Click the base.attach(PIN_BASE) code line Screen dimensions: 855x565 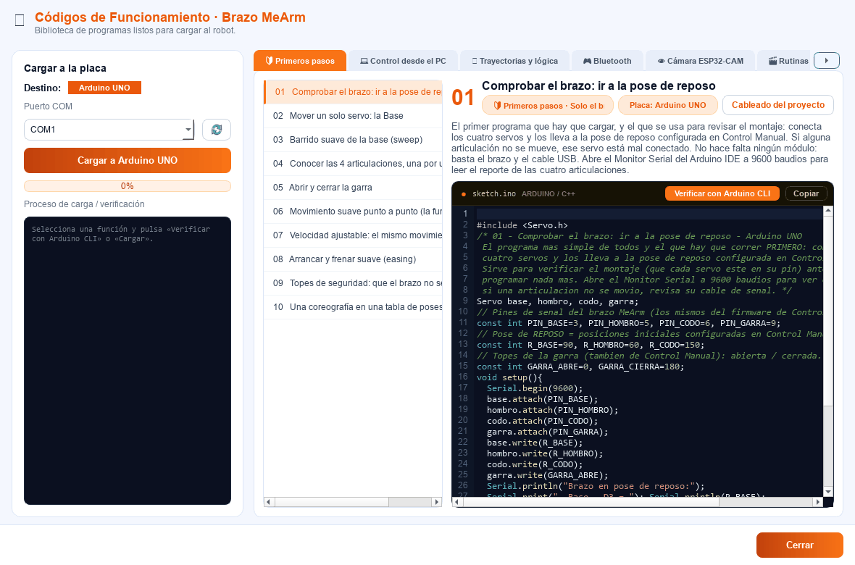click(542, 399)
